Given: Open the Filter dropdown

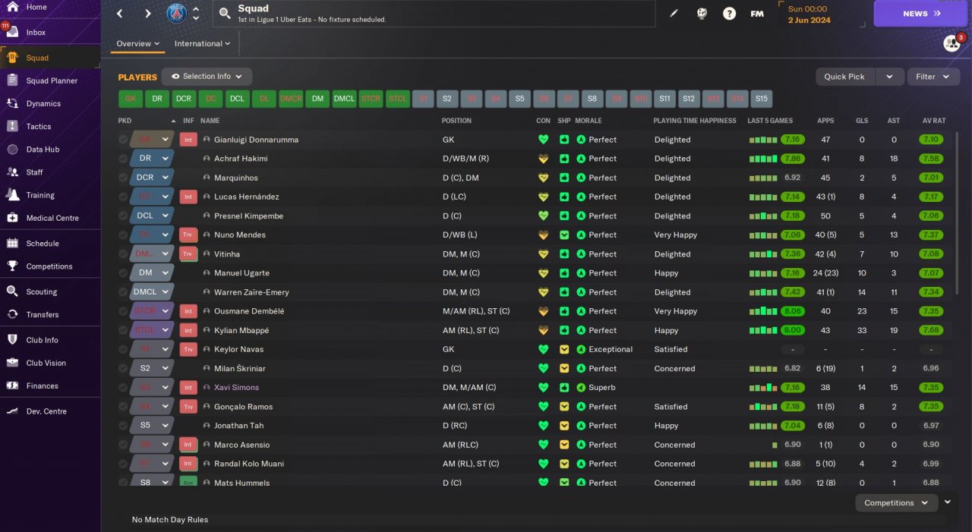Looking at the screenshot, I should point(933,77).
